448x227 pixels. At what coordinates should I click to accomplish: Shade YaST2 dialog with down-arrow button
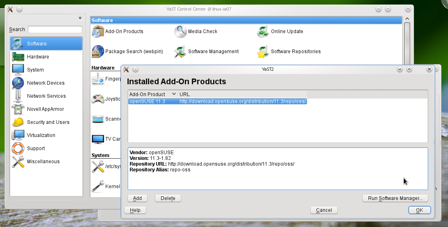click(x=400, y=69)
